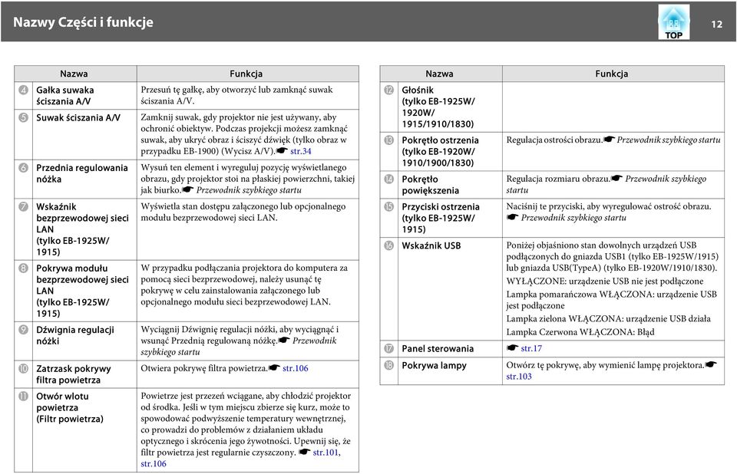Click the circled number 15 marker

(388, 206)
